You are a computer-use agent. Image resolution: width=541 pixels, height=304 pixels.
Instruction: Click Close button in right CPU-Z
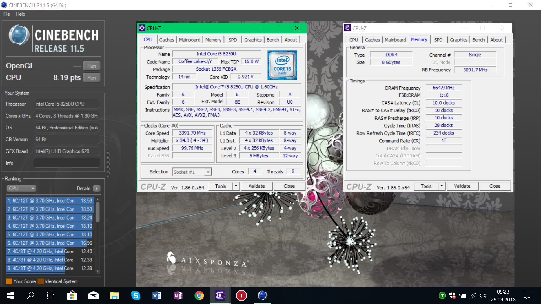495,186
